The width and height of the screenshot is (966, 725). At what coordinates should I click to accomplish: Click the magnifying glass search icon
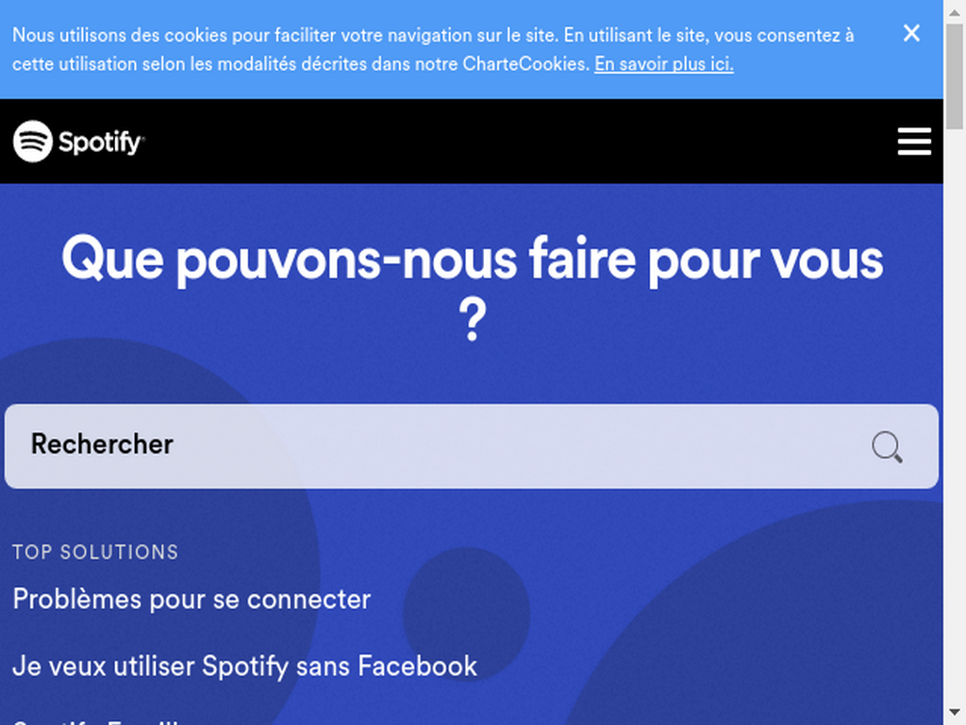coord(887,447)
